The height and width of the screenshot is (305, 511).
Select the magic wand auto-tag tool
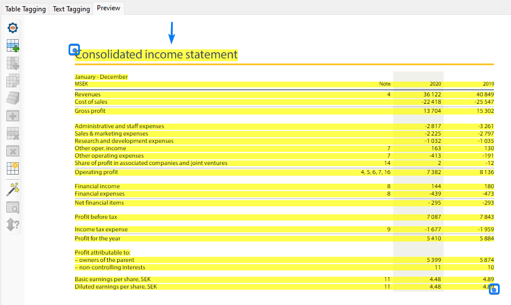[x=12, y=189]
